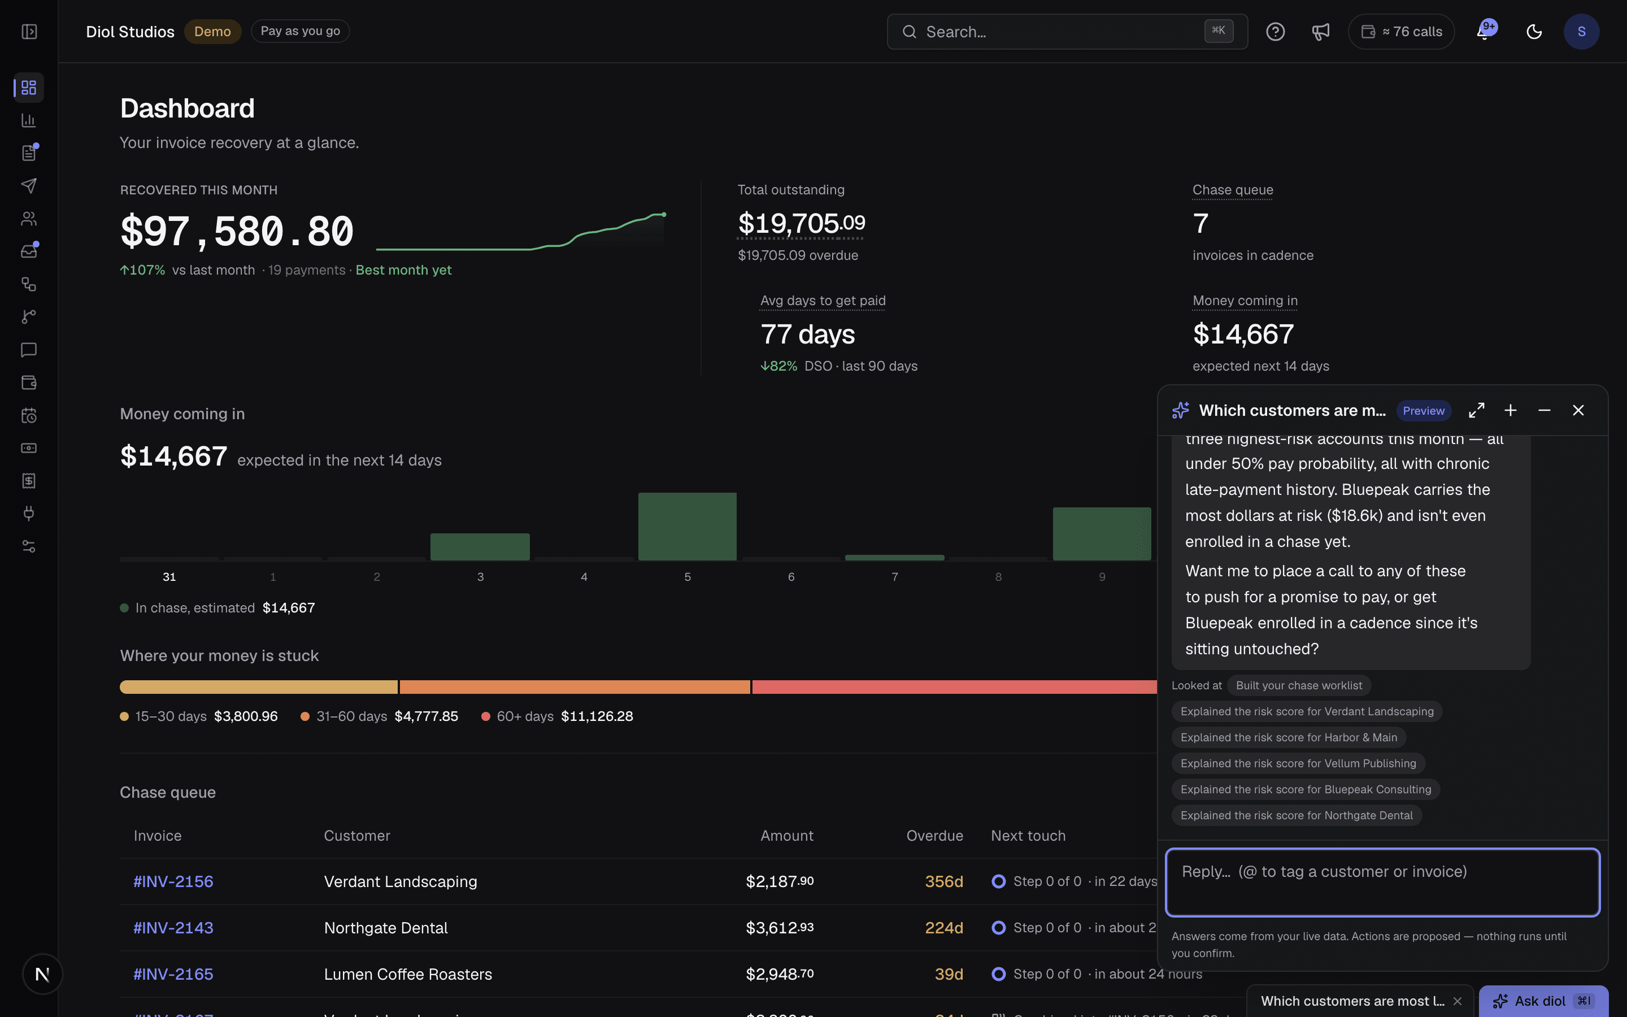Image resolution: width=1627 pixels, height=1017 pixels.
Task: Open the megaphone announcements icon
Action: point(1320,32)
